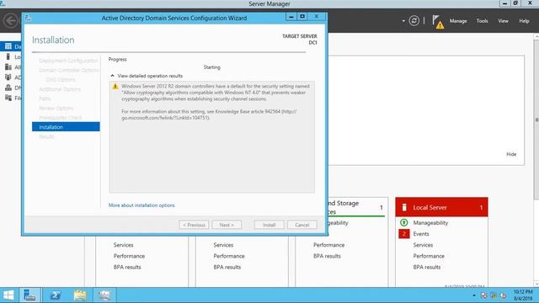Select the File and Storage Services sidebar icon
This screenshot has width=539, height=303.
(8, 98)
